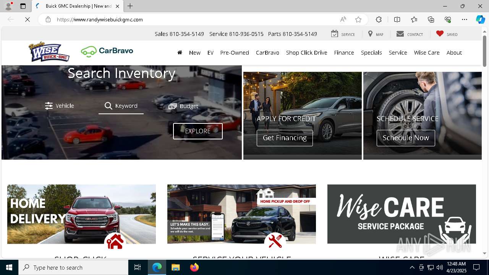Click the red house circle icon
This screenshot has height=275, width=489.
coord(115,242)
